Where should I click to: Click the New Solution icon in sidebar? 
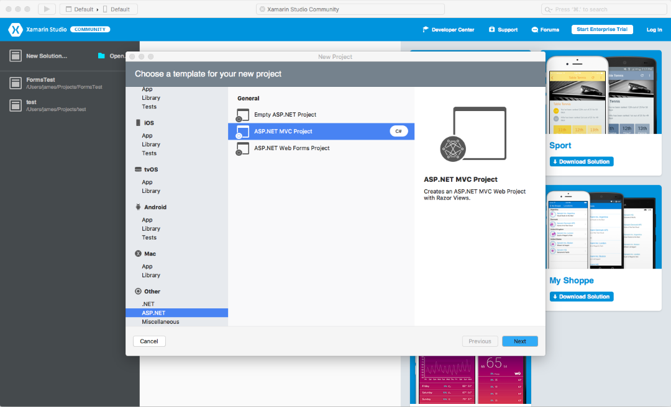16,56
